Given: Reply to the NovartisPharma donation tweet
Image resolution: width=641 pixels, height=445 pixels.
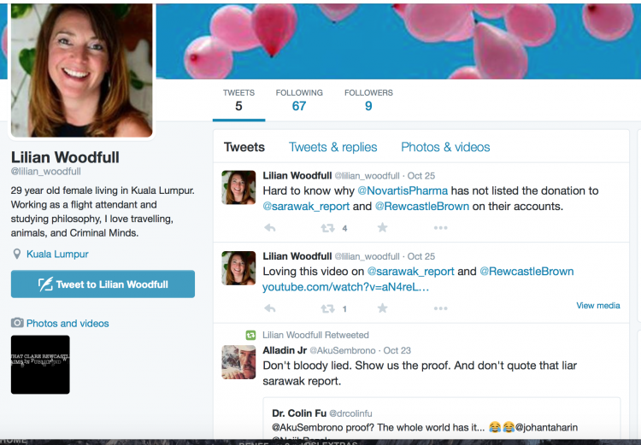Looking at the screenshot, I should tap(270, 227).
